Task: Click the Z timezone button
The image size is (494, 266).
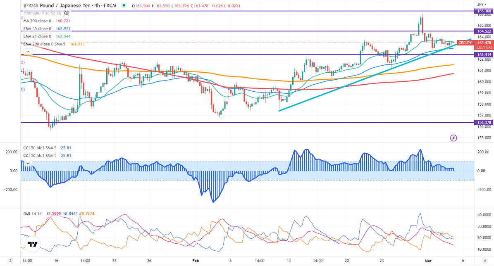Action: click(10, 261)
